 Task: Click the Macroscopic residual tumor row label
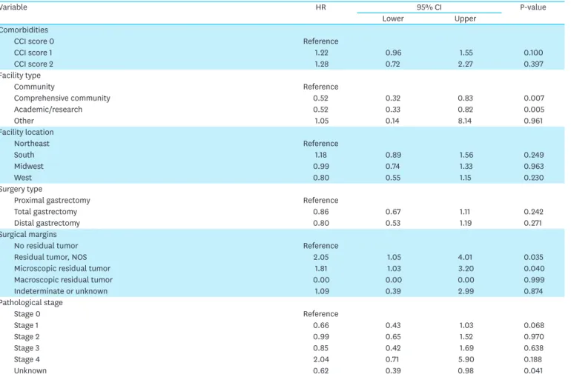(63, 279)
